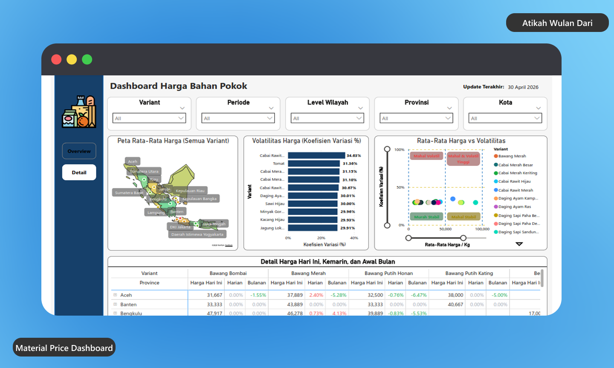Open the Level Wilayah 'All' combo box
The width and height of the screenshot is (614, 368).
(x=327, y=118)
